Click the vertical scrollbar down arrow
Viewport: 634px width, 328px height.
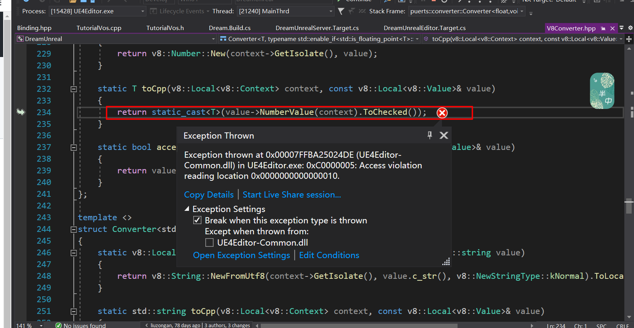[x=629, y=317]
